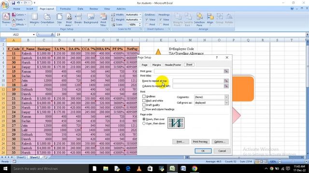This screenshot has height=173, width=309.
Task: Open Chrome from the taskbar
Action: click(x=195, y=169)
